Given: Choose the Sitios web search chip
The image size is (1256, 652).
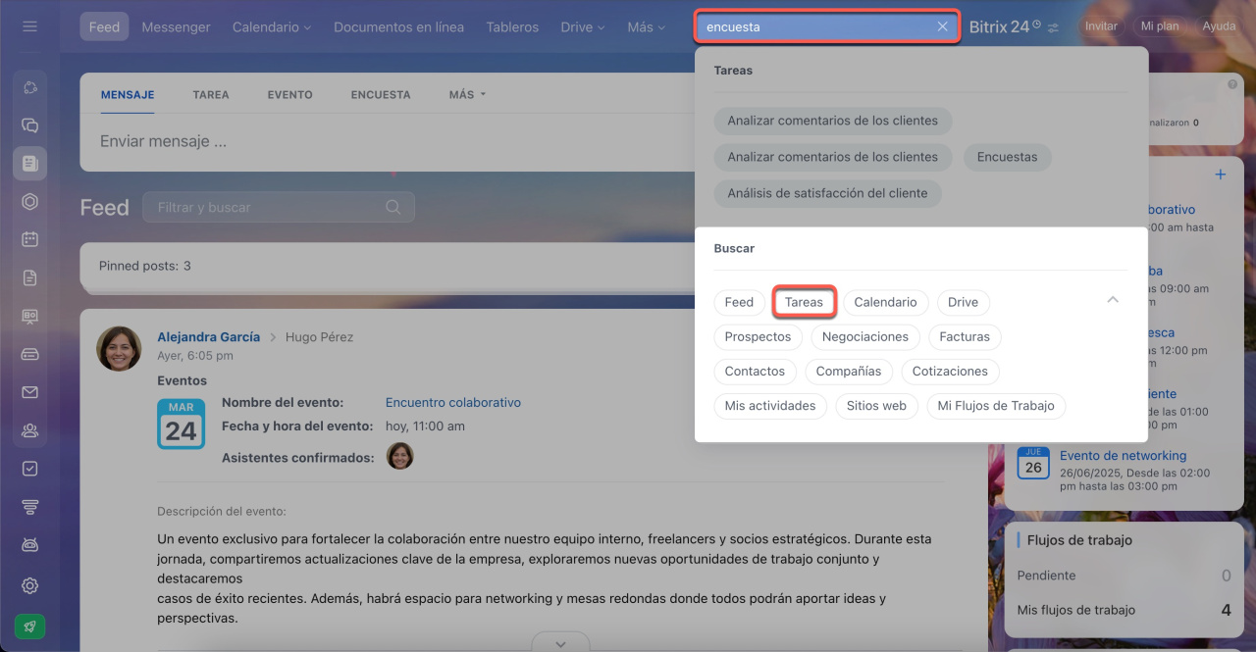Looking at the screenshot, I should [876, 406].
